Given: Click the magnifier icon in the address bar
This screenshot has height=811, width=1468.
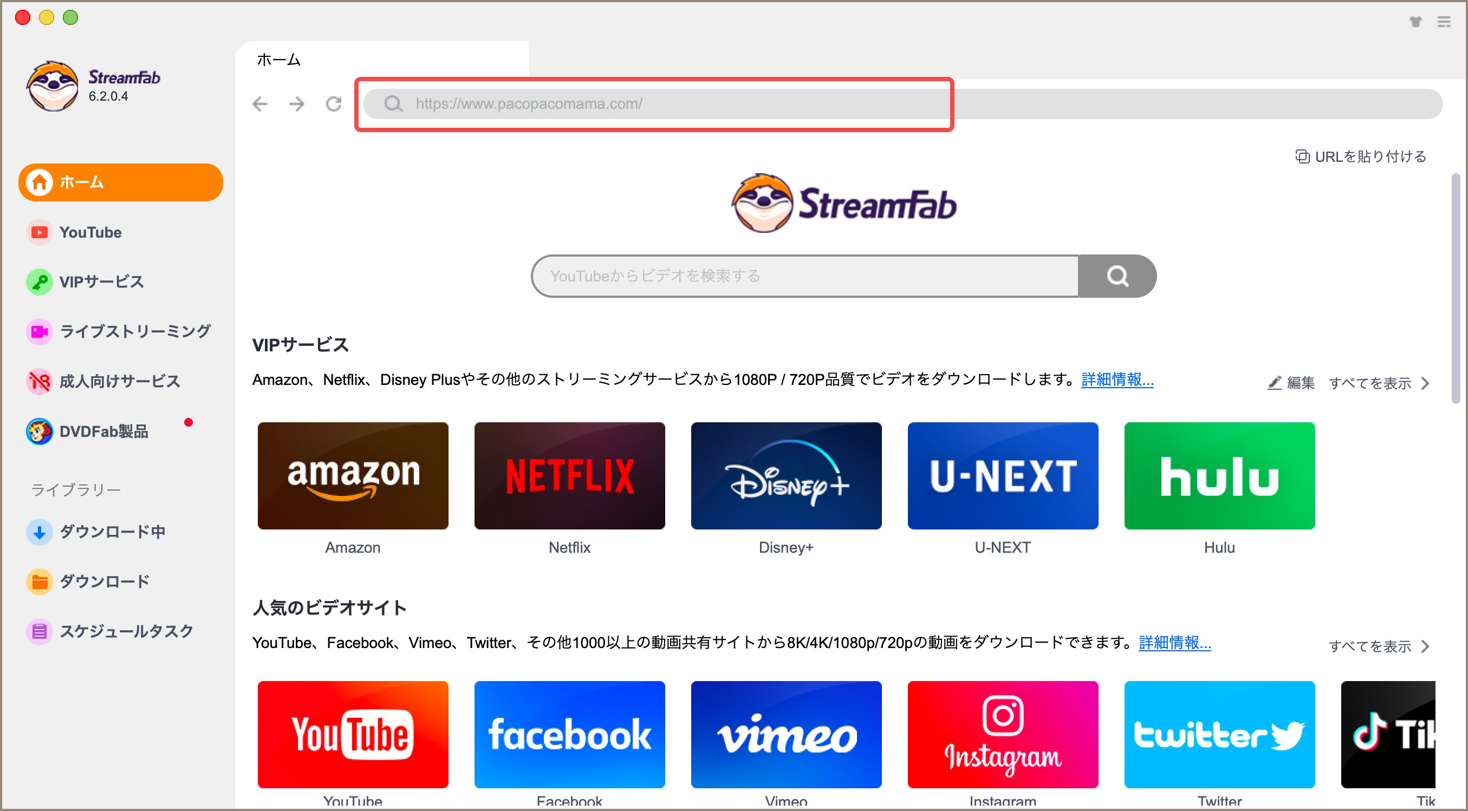Looking at the screenshot, I should 393,103.
